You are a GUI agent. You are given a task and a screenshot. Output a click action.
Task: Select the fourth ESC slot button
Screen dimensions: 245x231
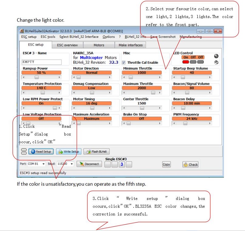coord(129,164)
